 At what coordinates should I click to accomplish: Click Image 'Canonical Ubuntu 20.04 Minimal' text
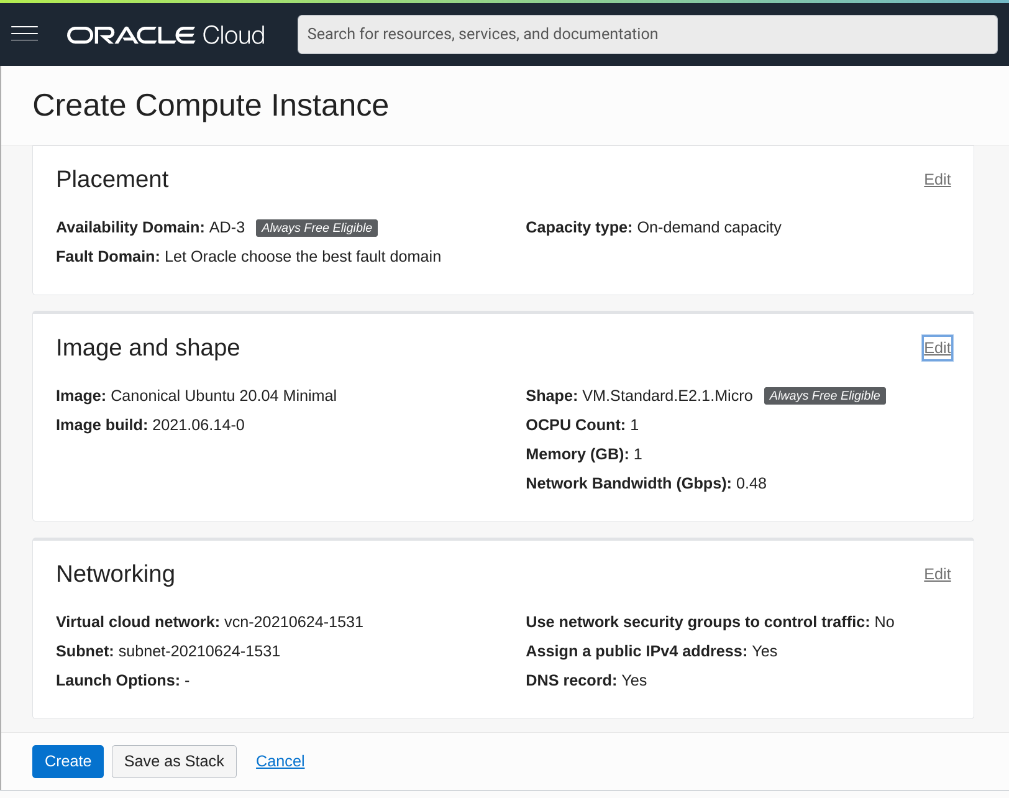click(x=224, y=396)
